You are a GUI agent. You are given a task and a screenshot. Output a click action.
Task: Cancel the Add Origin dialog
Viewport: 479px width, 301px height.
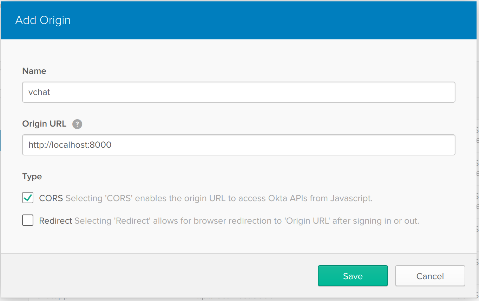click(x=430, y=276)
